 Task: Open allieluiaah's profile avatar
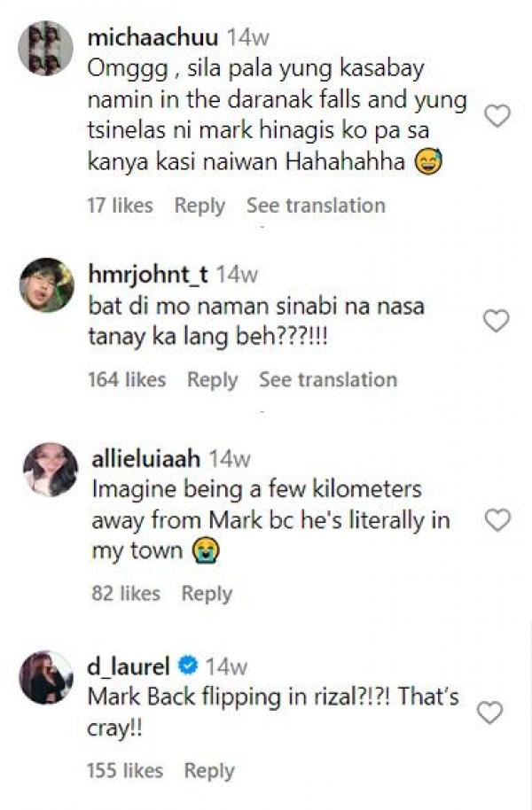pos(51,470)
